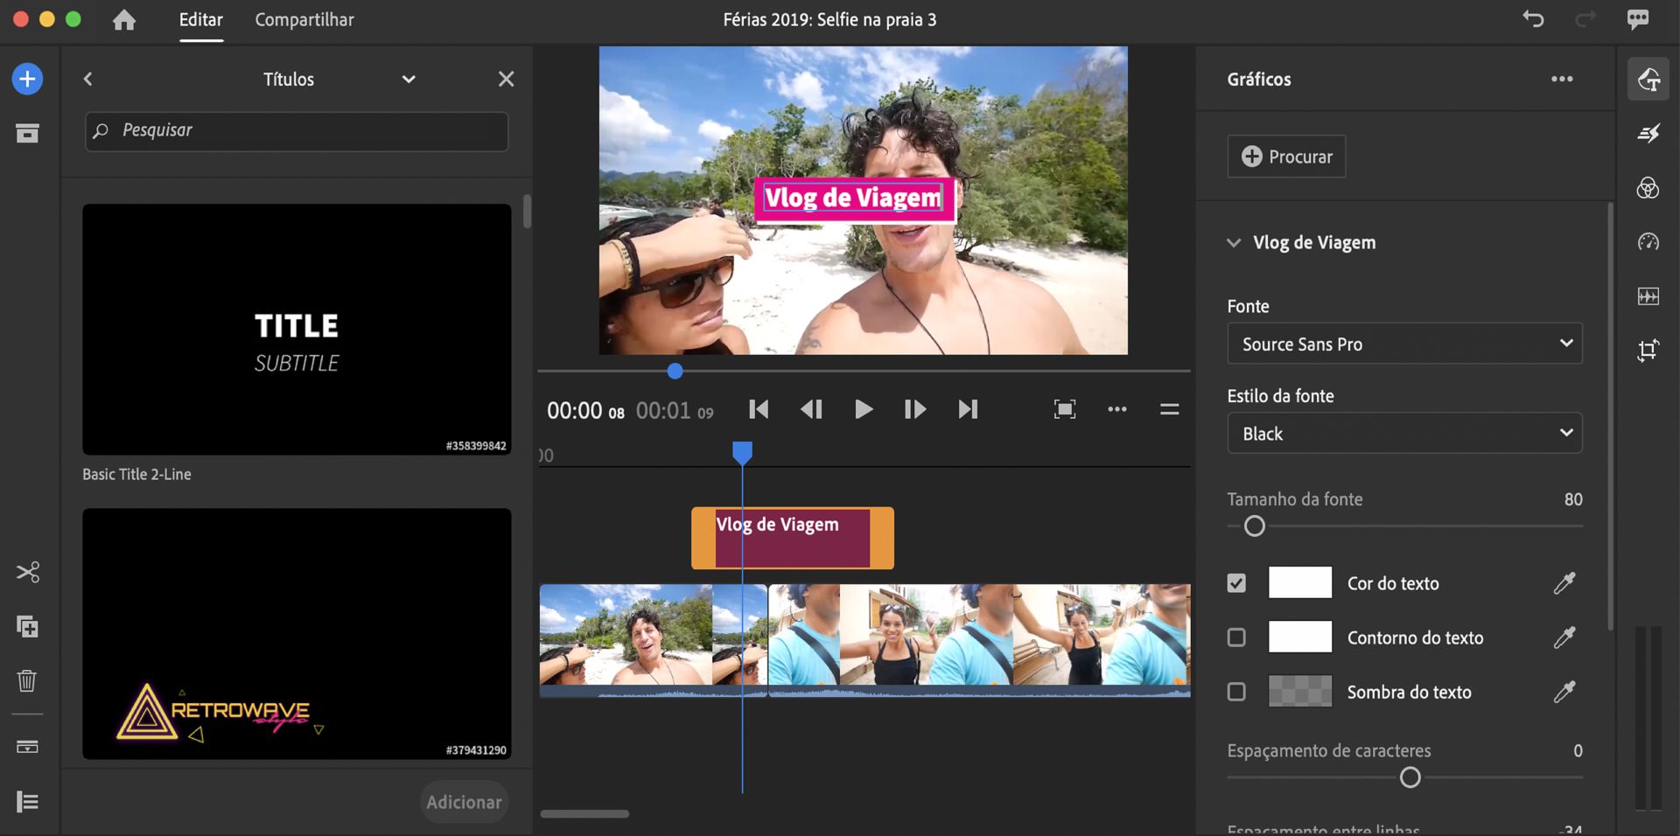The height and width of the screenshot is (836, 1680).
Task: Click the Procurar button in Gráficos
Action: [x=1285, y=156]
